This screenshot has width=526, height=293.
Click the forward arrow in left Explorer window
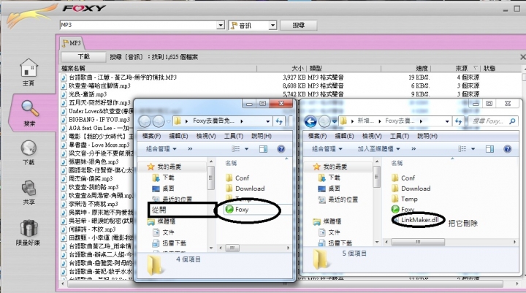(x=159, y=121)
